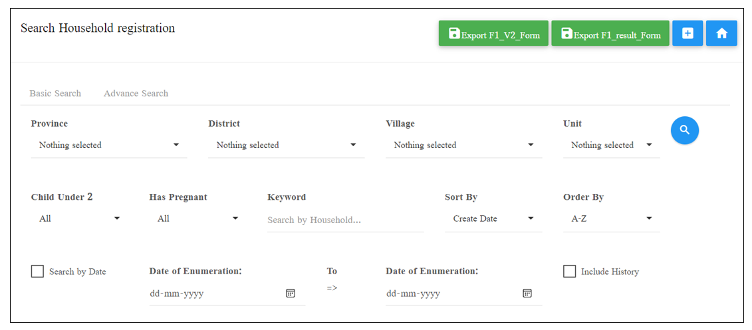
Task: Click the home icon button
Action: [721, 33]
